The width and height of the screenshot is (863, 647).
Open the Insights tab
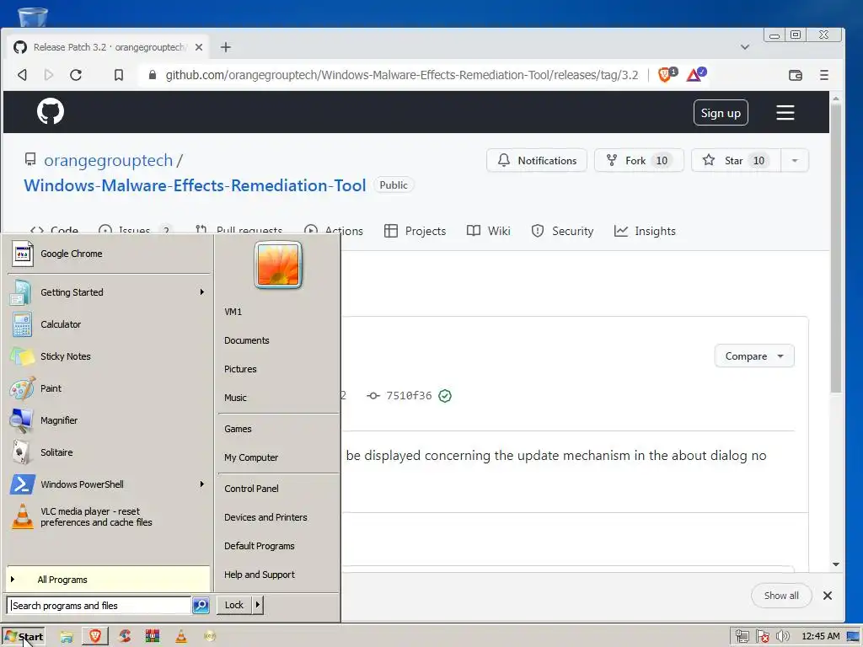click(645, 231)
